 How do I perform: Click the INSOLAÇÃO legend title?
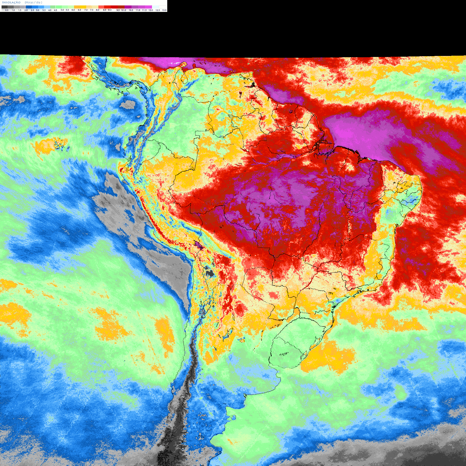click(x=11, y=2)
